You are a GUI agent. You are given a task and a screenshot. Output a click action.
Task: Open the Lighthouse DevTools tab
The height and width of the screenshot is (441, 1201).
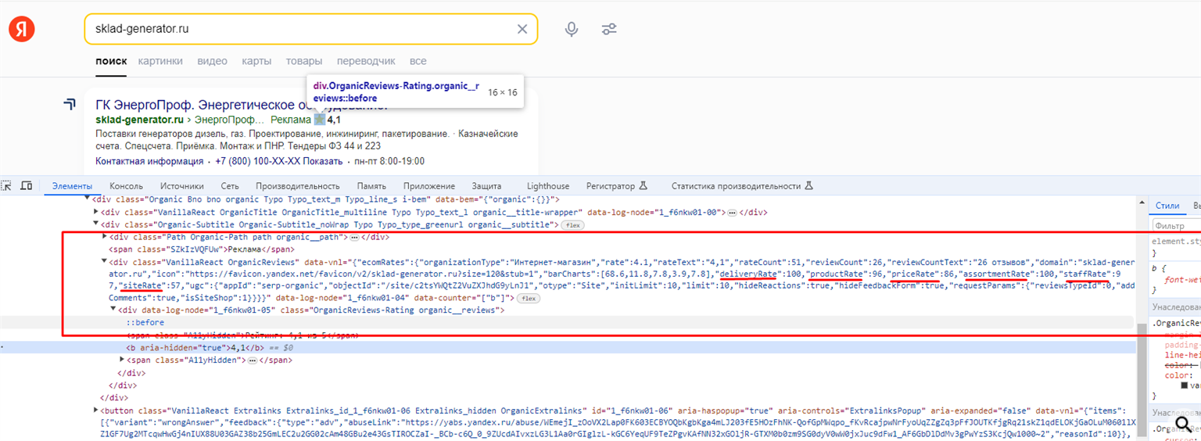[x=548, y=186]
